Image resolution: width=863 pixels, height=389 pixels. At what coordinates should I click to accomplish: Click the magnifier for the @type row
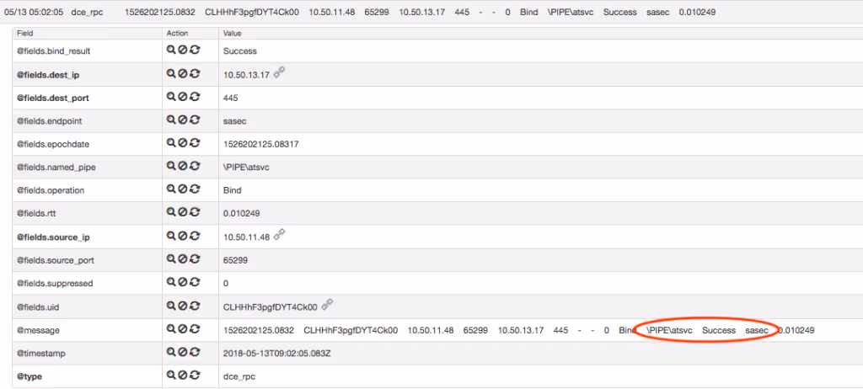(x=171, y=376)
